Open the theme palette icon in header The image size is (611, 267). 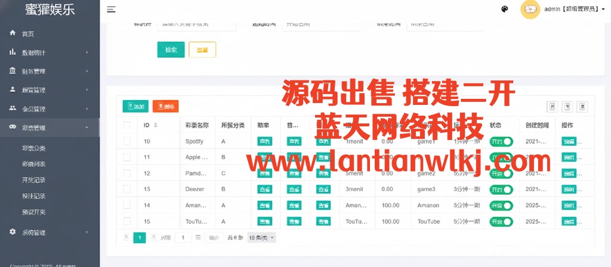pyautogui.click(x=505, y=9)
